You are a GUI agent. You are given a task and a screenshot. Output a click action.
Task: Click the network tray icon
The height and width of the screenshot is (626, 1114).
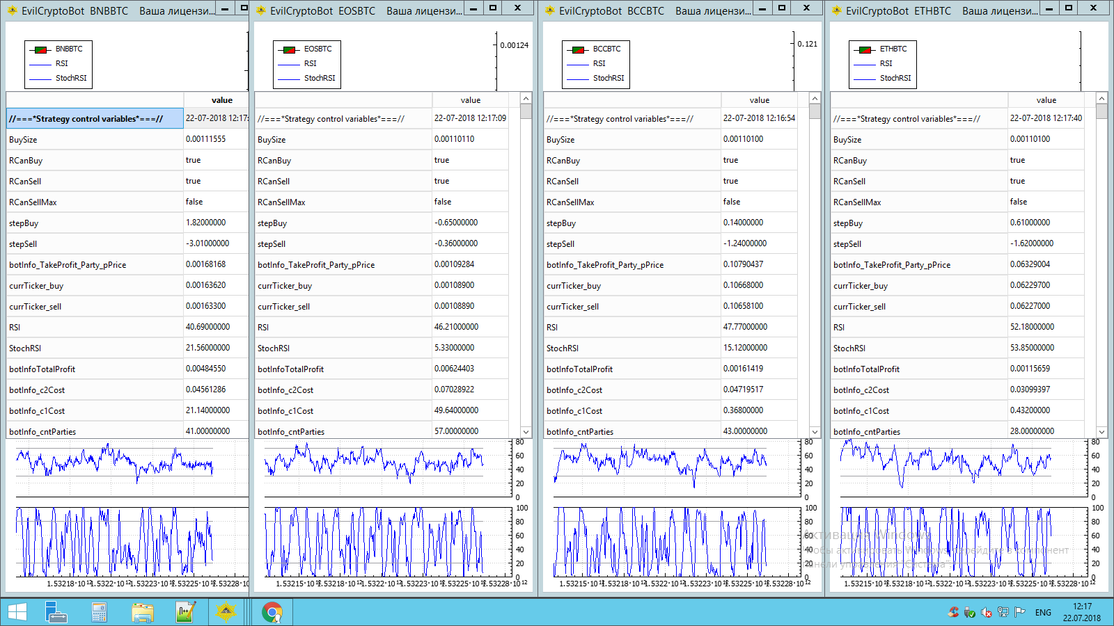pos(1003,612)
